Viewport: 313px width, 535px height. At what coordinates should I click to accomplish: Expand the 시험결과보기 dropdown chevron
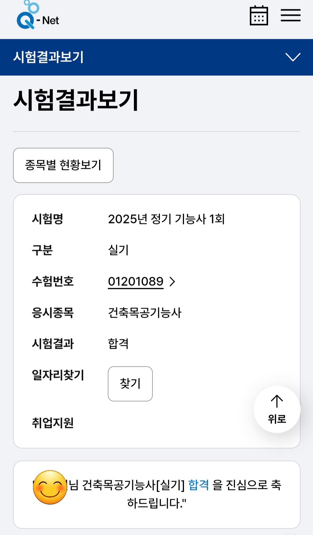tap(293, 57)
